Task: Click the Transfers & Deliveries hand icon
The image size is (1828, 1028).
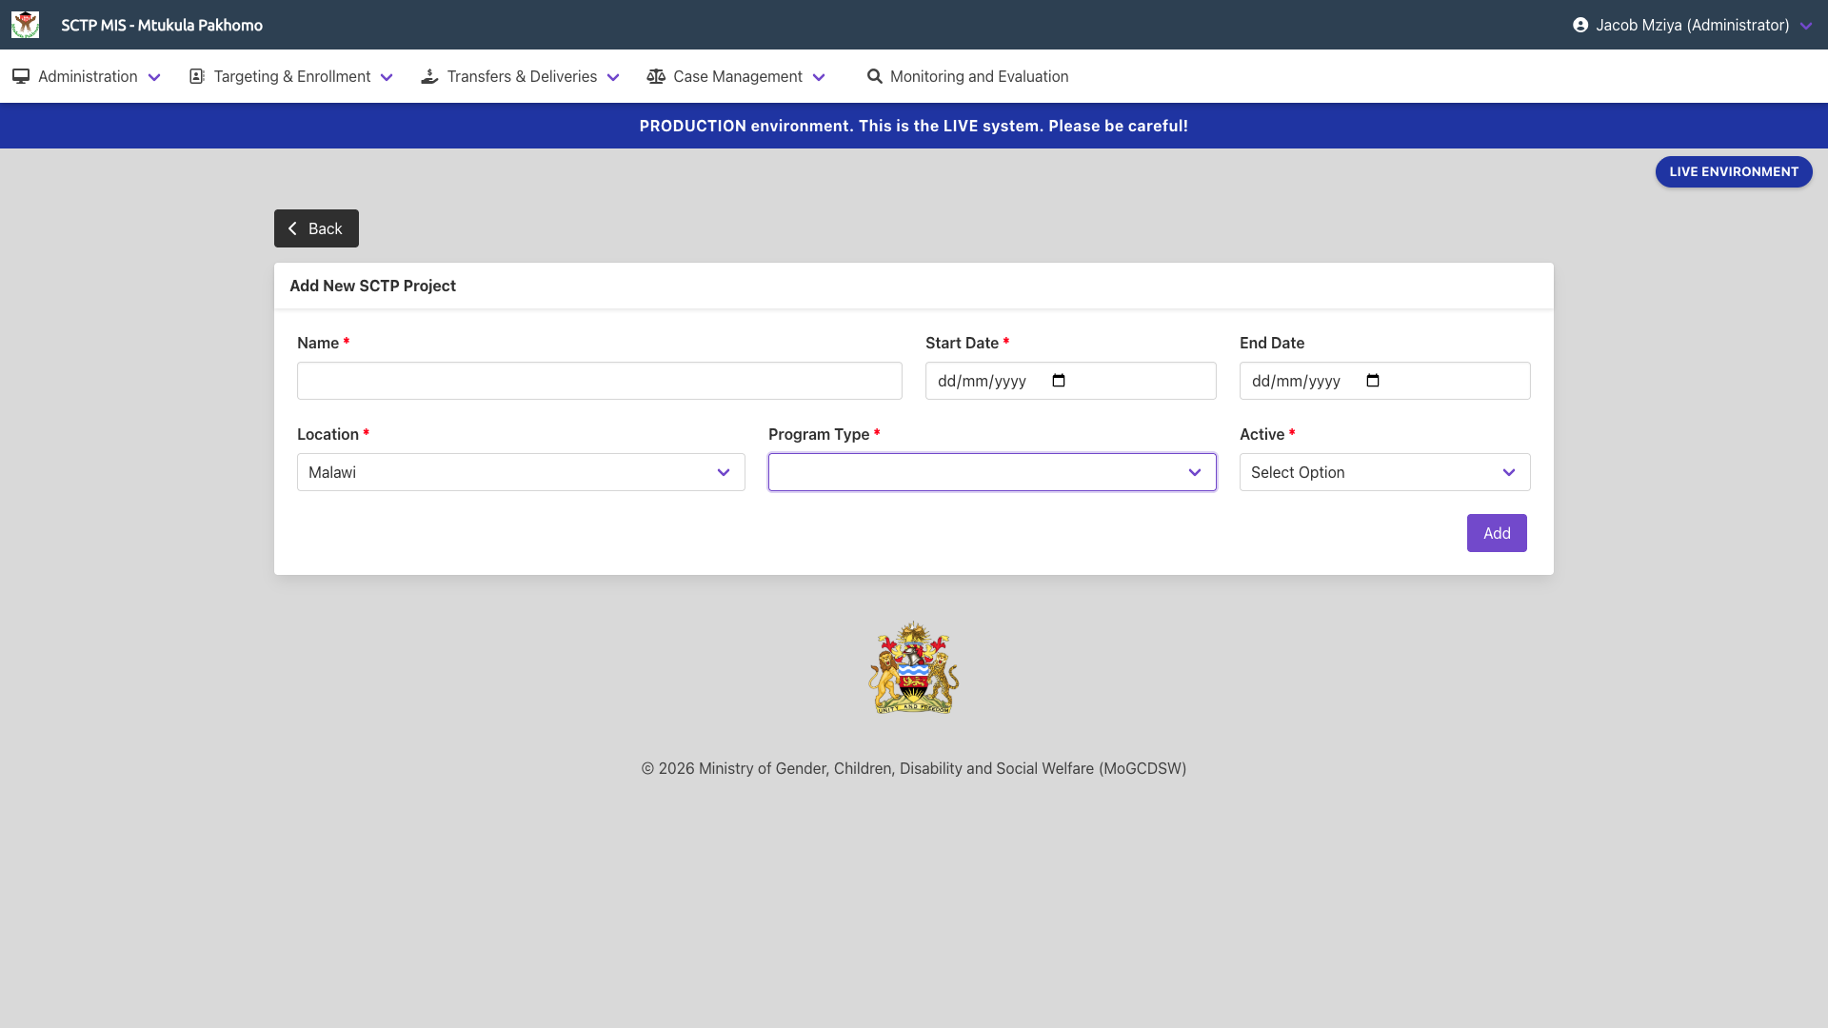Action: (429, 76)
